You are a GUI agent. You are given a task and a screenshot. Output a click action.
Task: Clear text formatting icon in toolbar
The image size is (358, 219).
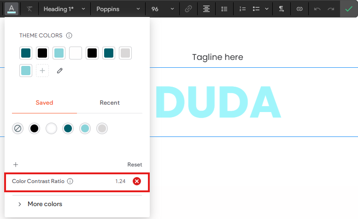point(29,9)
